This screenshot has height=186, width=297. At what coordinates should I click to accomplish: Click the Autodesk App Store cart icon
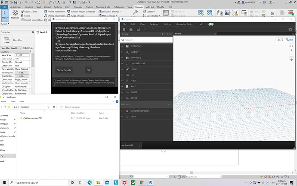coord(264,2)
